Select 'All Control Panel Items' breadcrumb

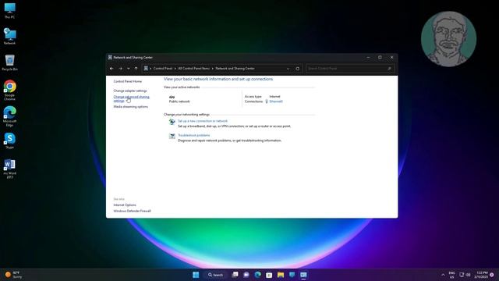[x=194, y=69]
